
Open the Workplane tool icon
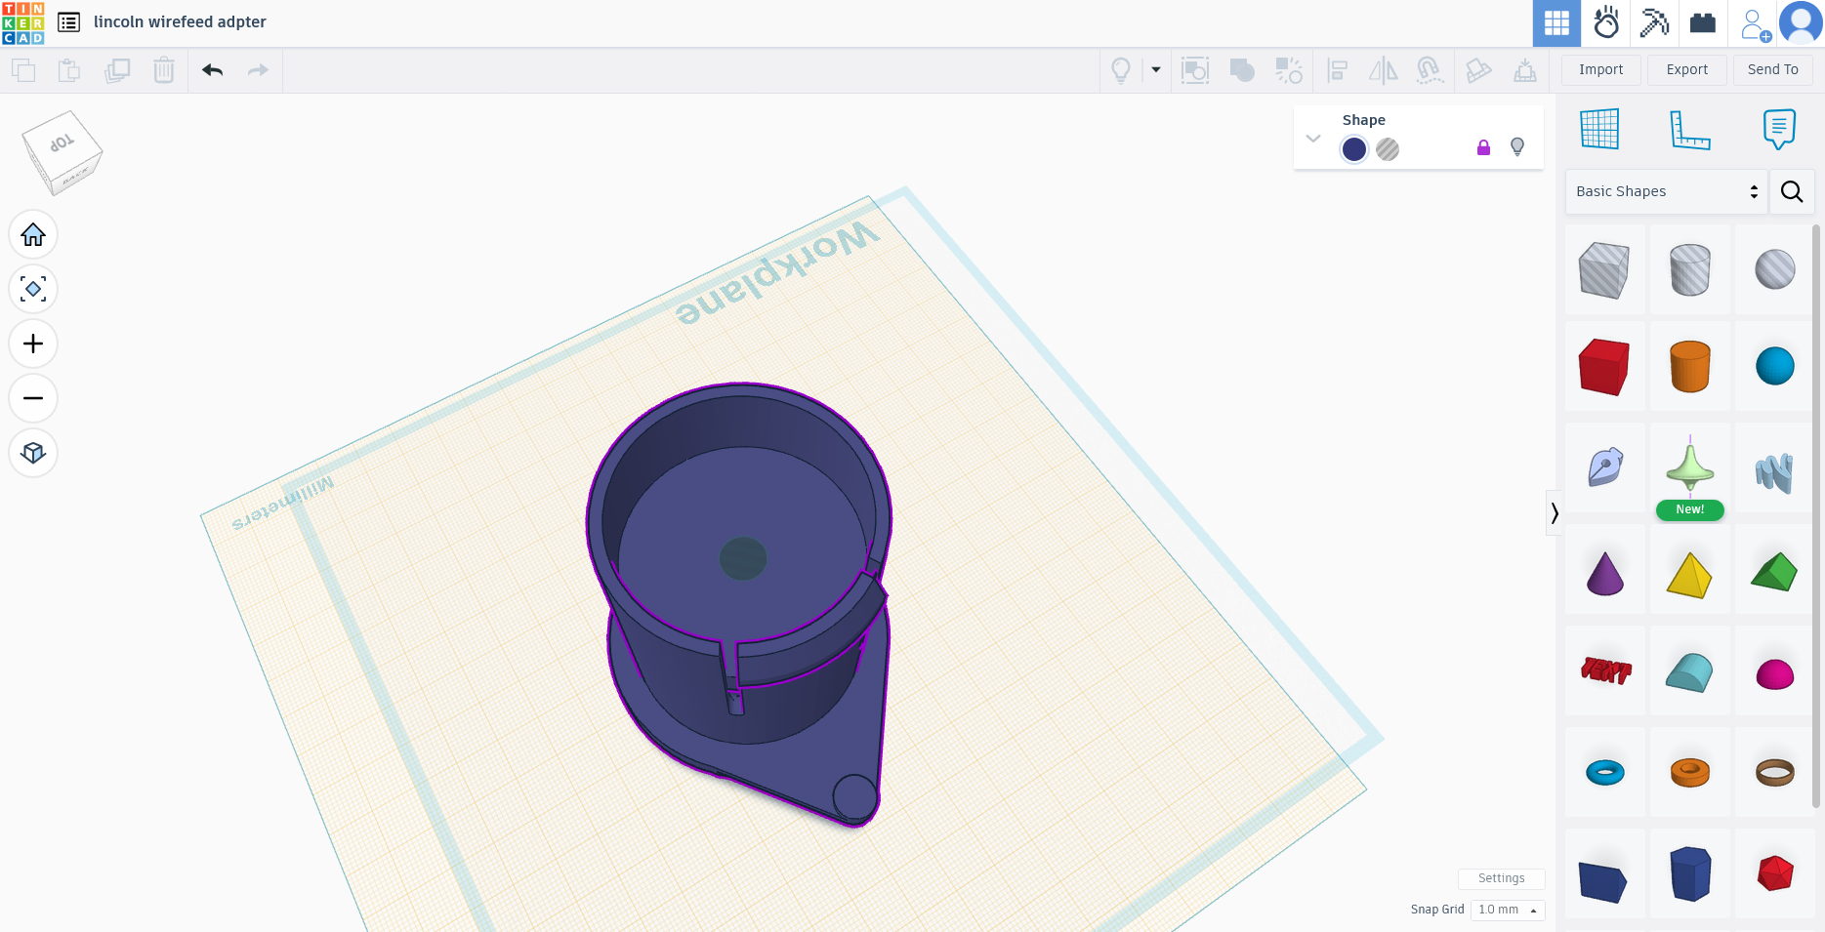[1599, 129]
